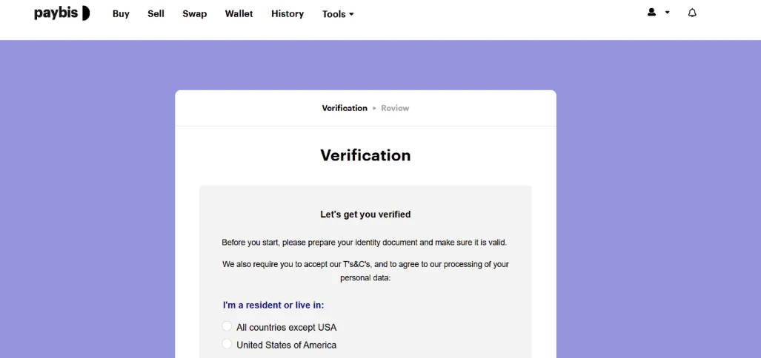The height and width of the screenshot is (358, 761).
Task: Click the Verification page heading
Action: [365, 155]
